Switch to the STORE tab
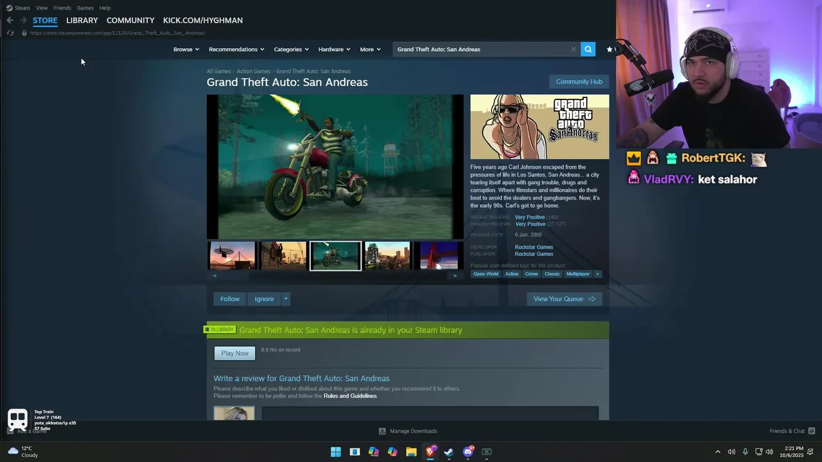 pyautogui.click(x=45, y=21)
